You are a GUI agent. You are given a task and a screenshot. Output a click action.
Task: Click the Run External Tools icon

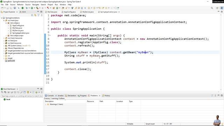[37, 8]
